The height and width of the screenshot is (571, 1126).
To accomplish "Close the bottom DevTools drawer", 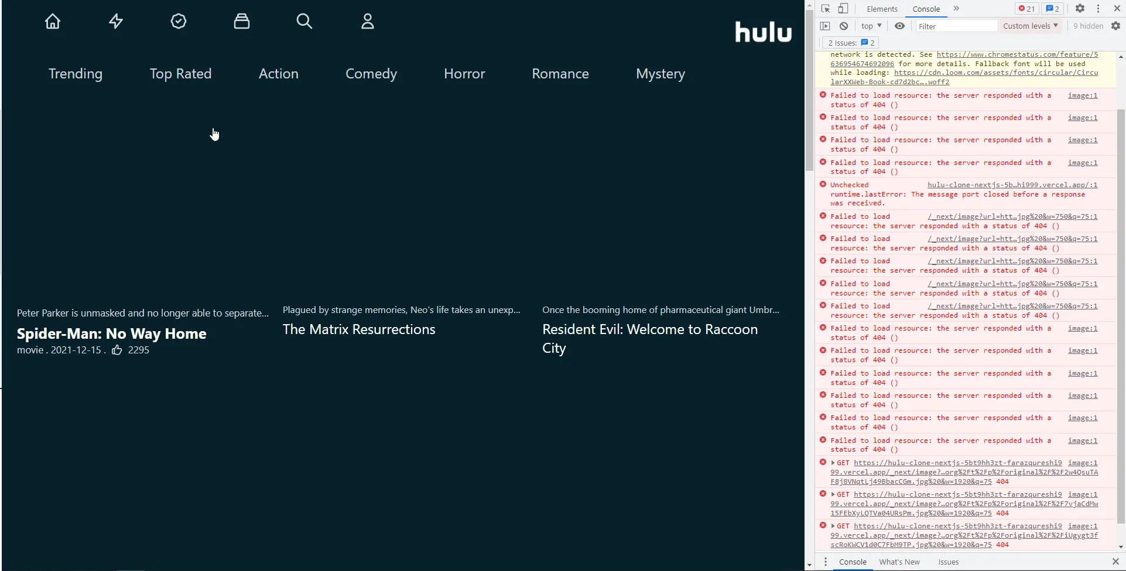I will pyautogui.click(x=1115, y=562).
